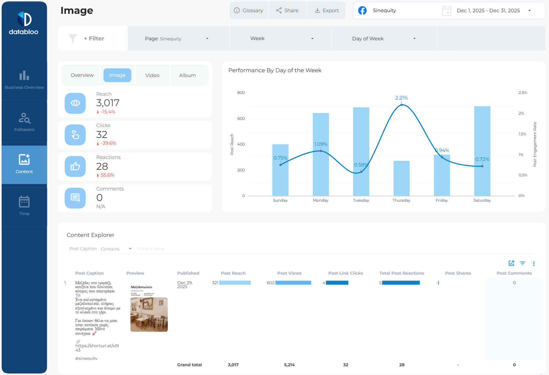Switch to the Album tab
549x375 pixels.
[x=187, y=75]
